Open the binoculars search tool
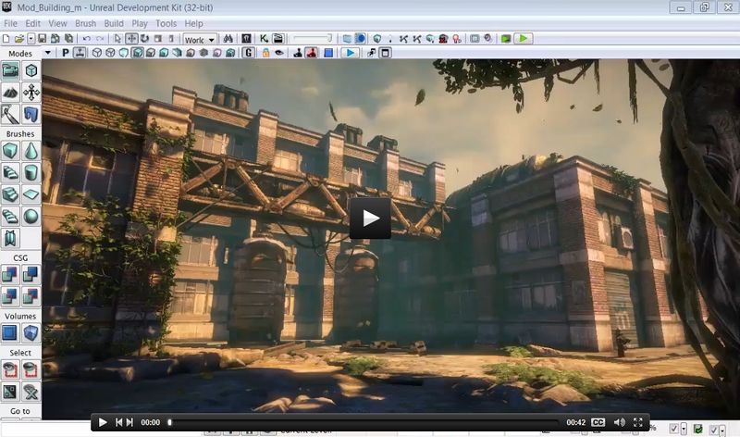 [228, 39]
